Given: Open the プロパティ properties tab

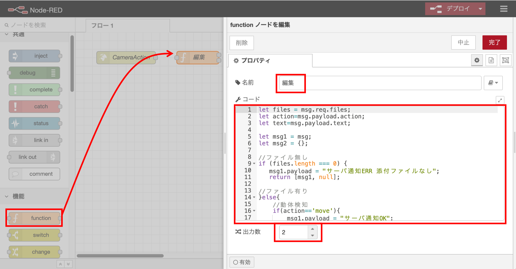Looking at the screenshot, I should [x=270, y=61].
